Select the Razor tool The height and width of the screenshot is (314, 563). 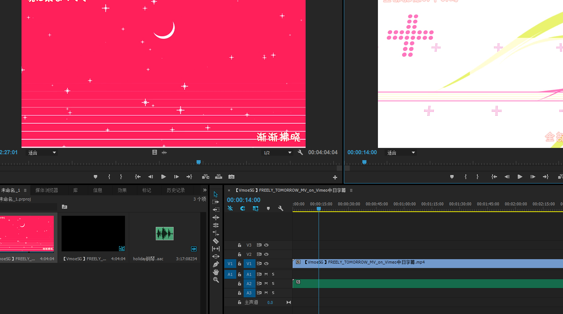pos(216,241)
